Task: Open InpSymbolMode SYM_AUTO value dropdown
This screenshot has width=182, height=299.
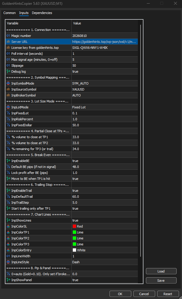Action: (x=105, y=83)
